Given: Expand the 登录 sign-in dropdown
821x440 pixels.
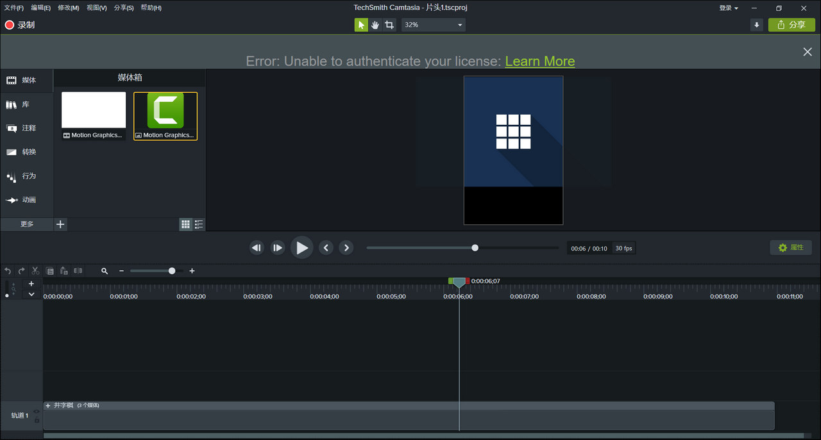Looking at the screenshot, I should click(729, 8).
